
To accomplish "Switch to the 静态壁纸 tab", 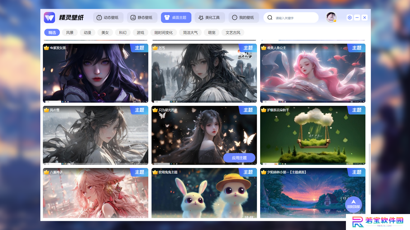I will [142, 18].
